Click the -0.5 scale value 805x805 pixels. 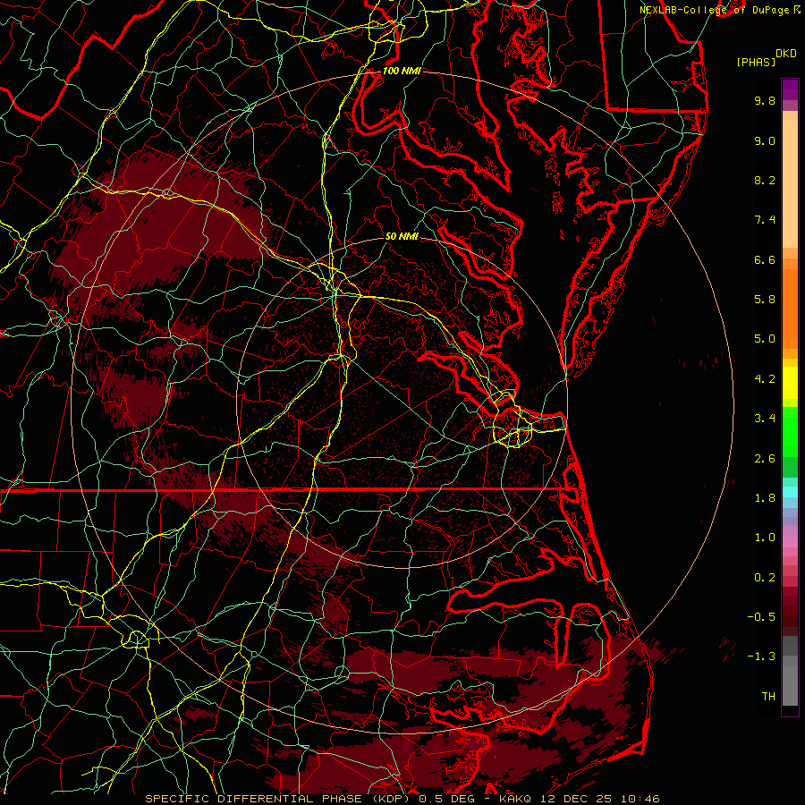[761, 617]
